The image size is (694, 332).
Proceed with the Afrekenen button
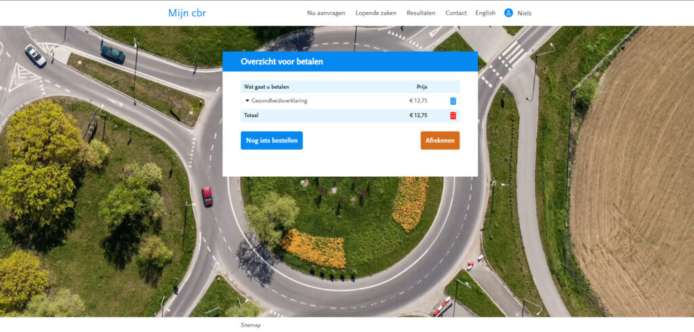click(440, 140)
